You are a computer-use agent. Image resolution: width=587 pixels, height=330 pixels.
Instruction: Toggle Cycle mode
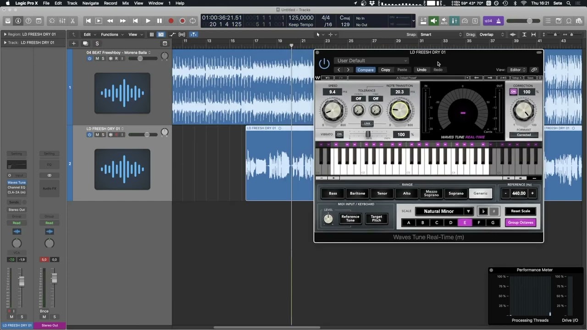point(193,21)
